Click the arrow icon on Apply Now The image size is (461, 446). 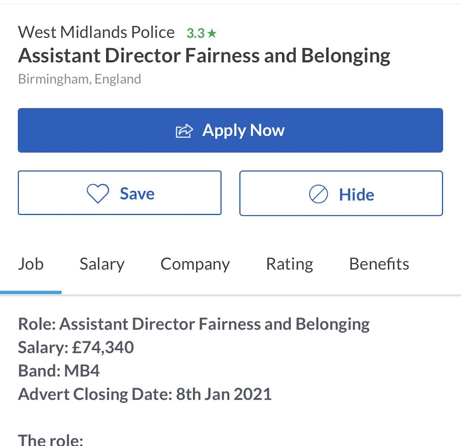(x=184, y=131)
